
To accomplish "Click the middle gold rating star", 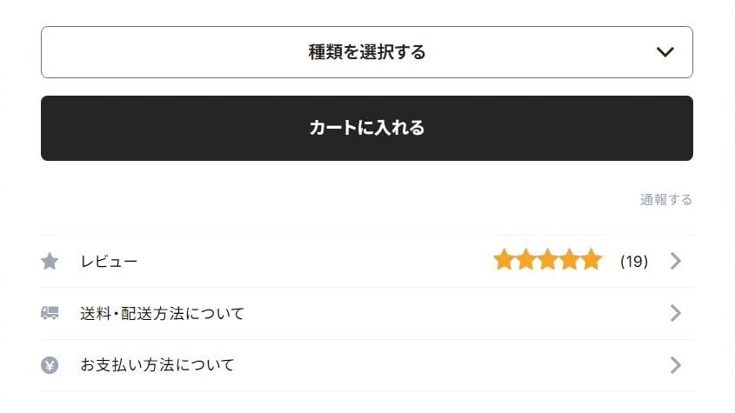I will point(547,260).
